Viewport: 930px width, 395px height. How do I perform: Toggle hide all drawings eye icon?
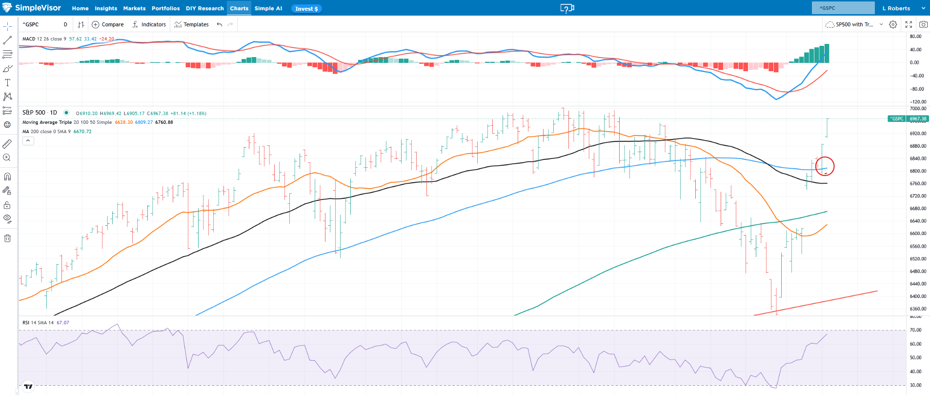coord(7,218)
